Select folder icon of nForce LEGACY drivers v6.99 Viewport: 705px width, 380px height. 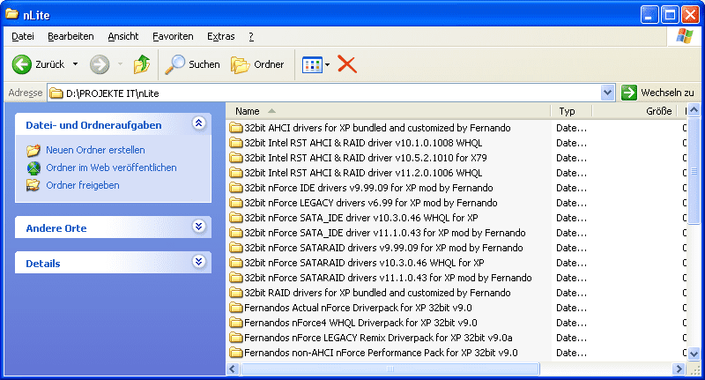pos(235,203)
